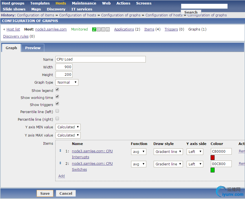The image size is (245, 199).
Task: Open the Function dropdown for CPU Switches
Action: (139, 164)
